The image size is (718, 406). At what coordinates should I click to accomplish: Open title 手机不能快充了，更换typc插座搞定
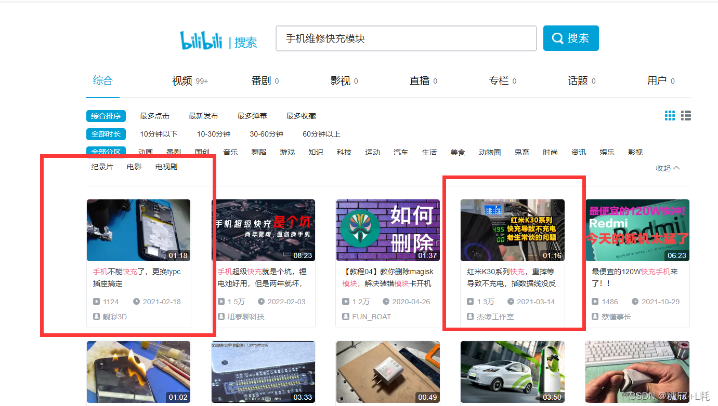(x=137, y=278)
